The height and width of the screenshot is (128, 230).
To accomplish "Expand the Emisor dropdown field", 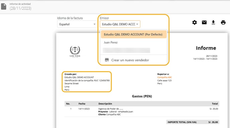I will pos(120,24).
